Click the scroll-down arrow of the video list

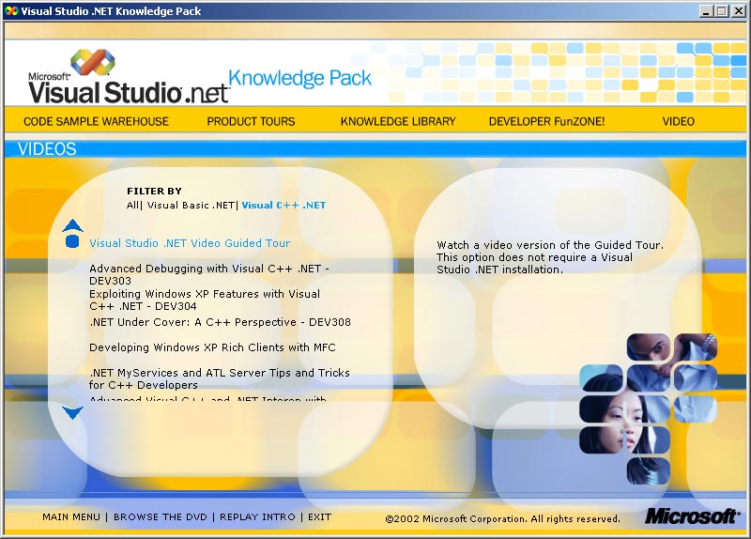73,412
